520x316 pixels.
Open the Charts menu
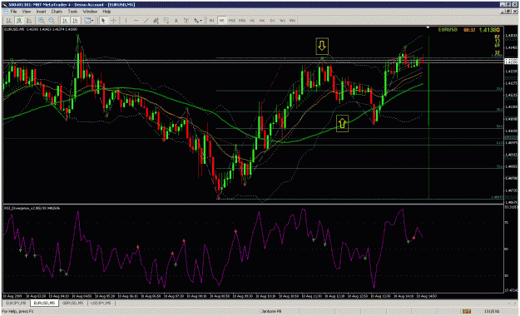(x=57, y=12)
